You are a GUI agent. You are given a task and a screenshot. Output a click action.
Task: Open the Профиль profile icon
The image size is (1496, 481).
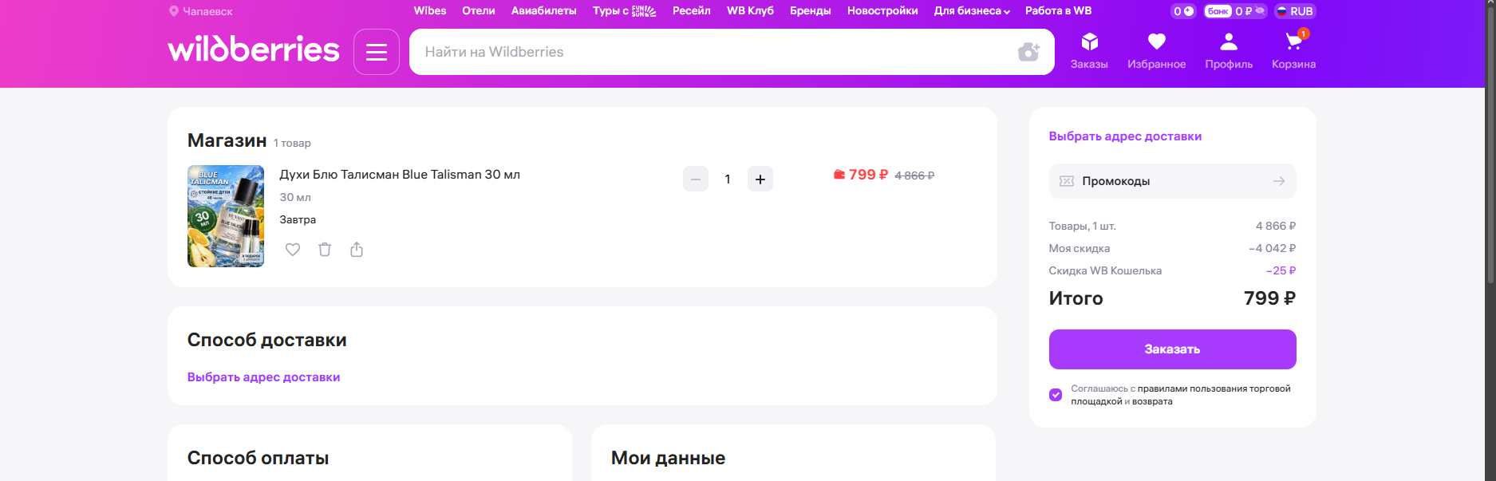pos(1229,51)
